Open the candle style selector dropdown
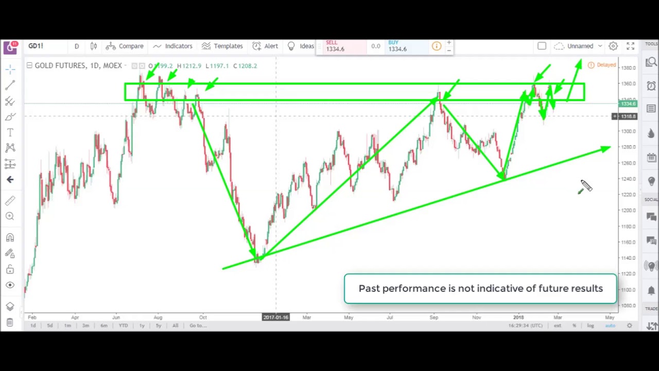 click(93, 46)
